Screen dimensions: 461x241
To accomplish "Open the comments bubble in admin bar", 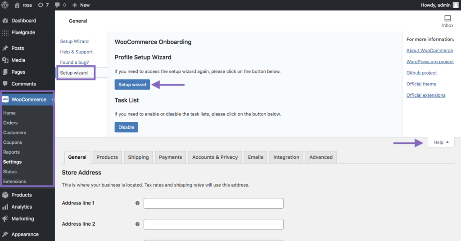I will tap(57, 5).
